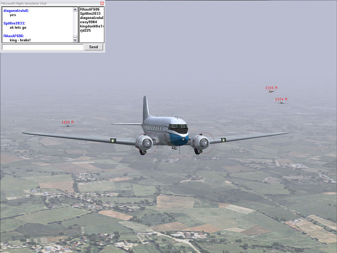Image resolution: width=337 pixels, height=253 pixels.
Task: Click the red 2024 ft aircraft label
Action: point(281,99)
